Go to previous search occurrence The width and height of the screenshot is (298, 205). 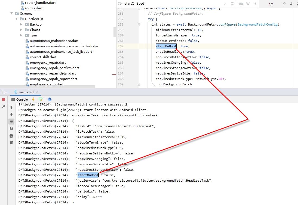pos(284,4)
